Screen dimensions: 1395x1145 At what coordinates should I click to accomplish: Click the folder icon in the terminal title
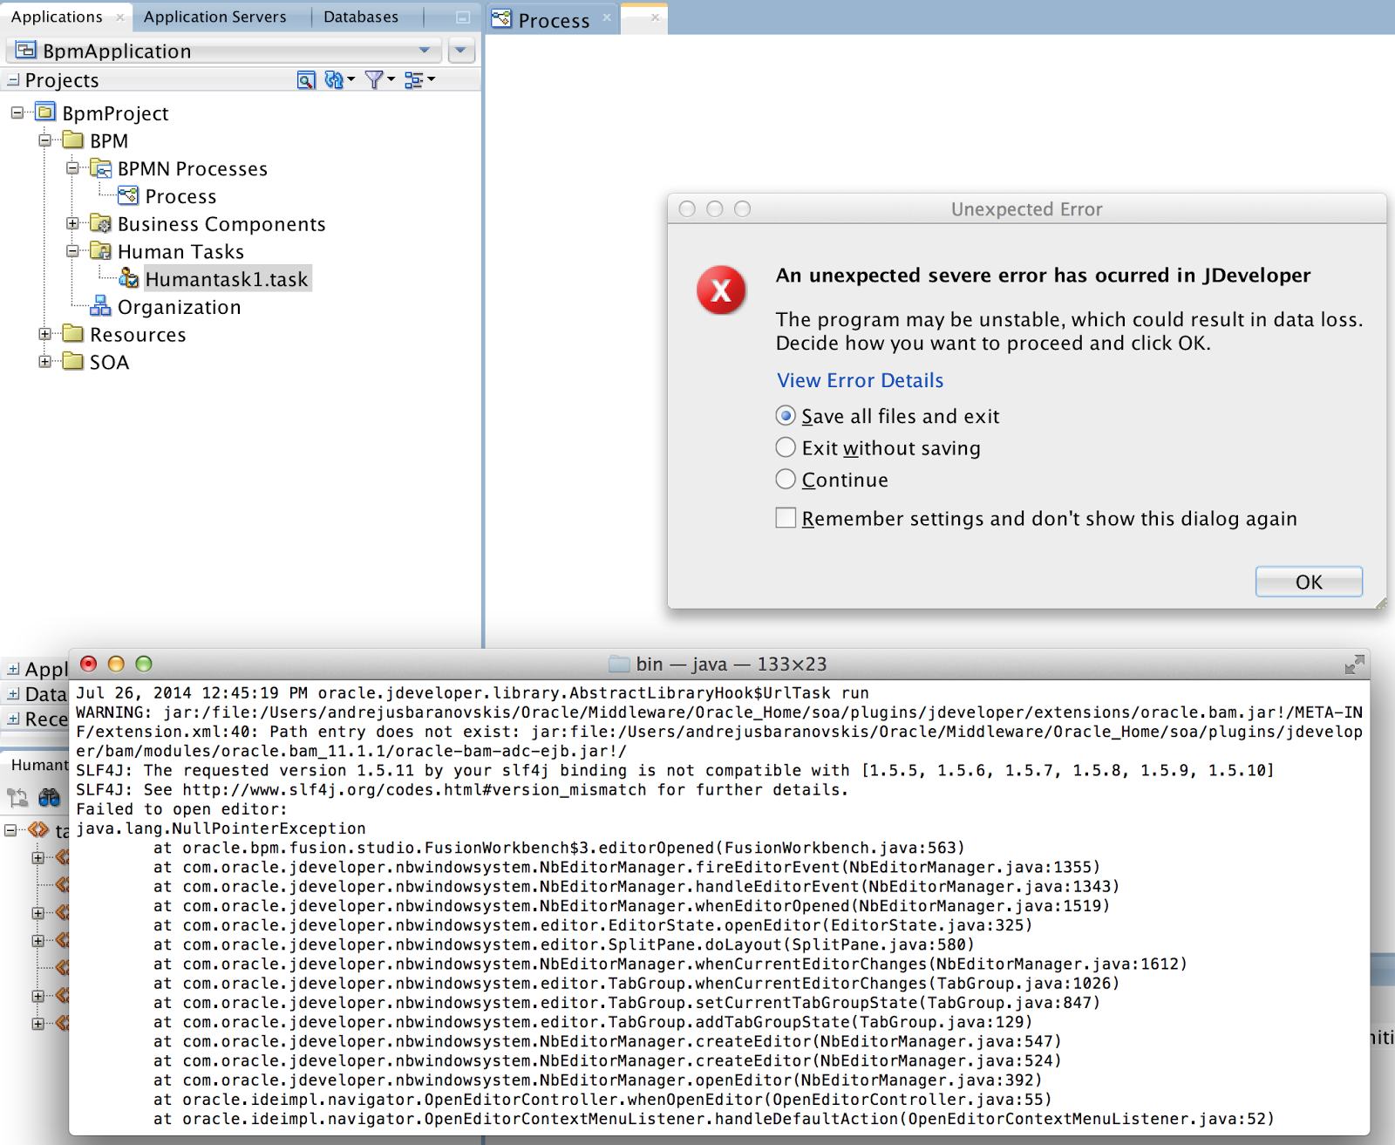point(619,665)
